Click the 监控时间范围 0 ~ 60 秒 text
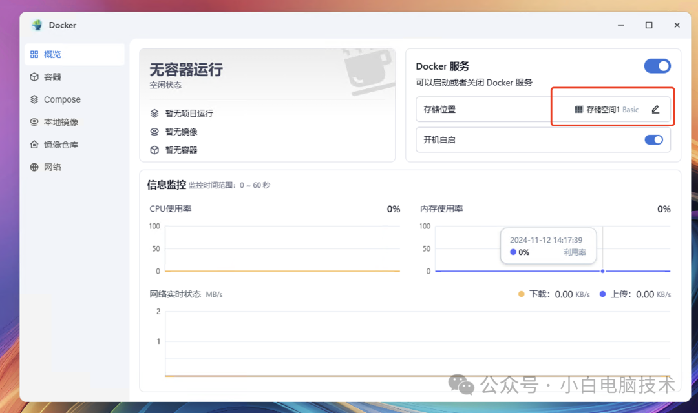This screenshot has height=413, width=698. (x=229, y=185)
